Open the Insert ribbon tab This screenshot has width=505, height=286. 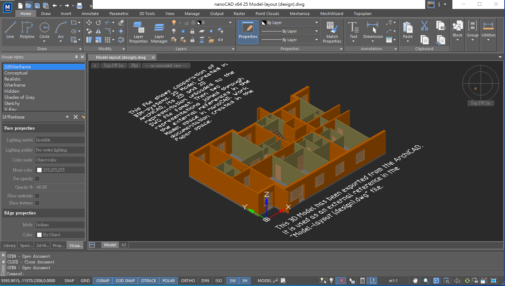tap(66, 14)
